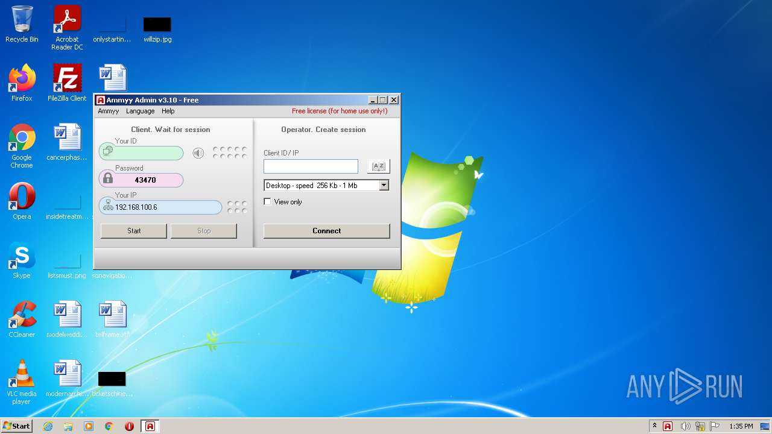Select the listsmust.png desktop file
Viewport: 772px width, 434px height.
pos(67,266)
